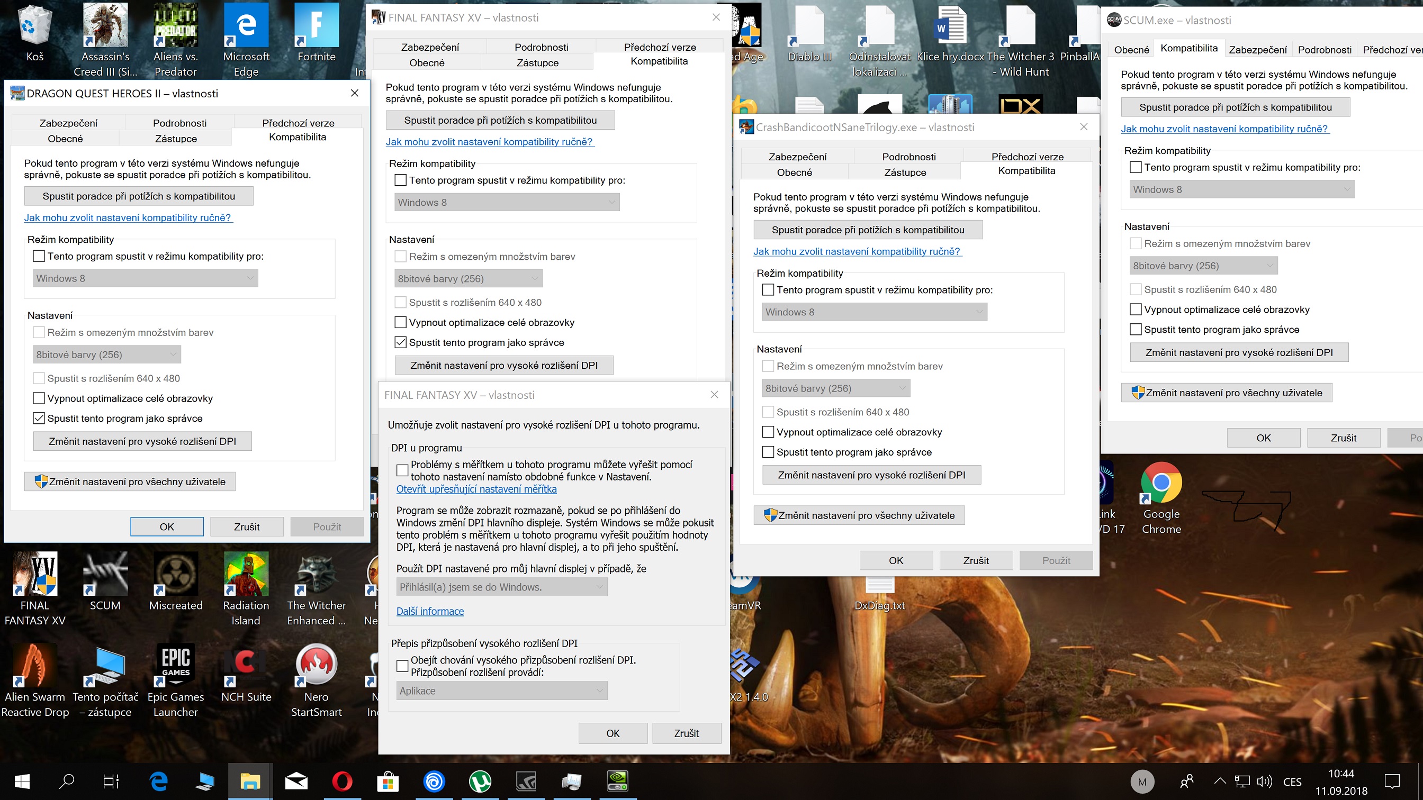Screen dimensions: 1423x800
Task: Click 'Další informace' link in DPI dialog
Action: point(430,611)
